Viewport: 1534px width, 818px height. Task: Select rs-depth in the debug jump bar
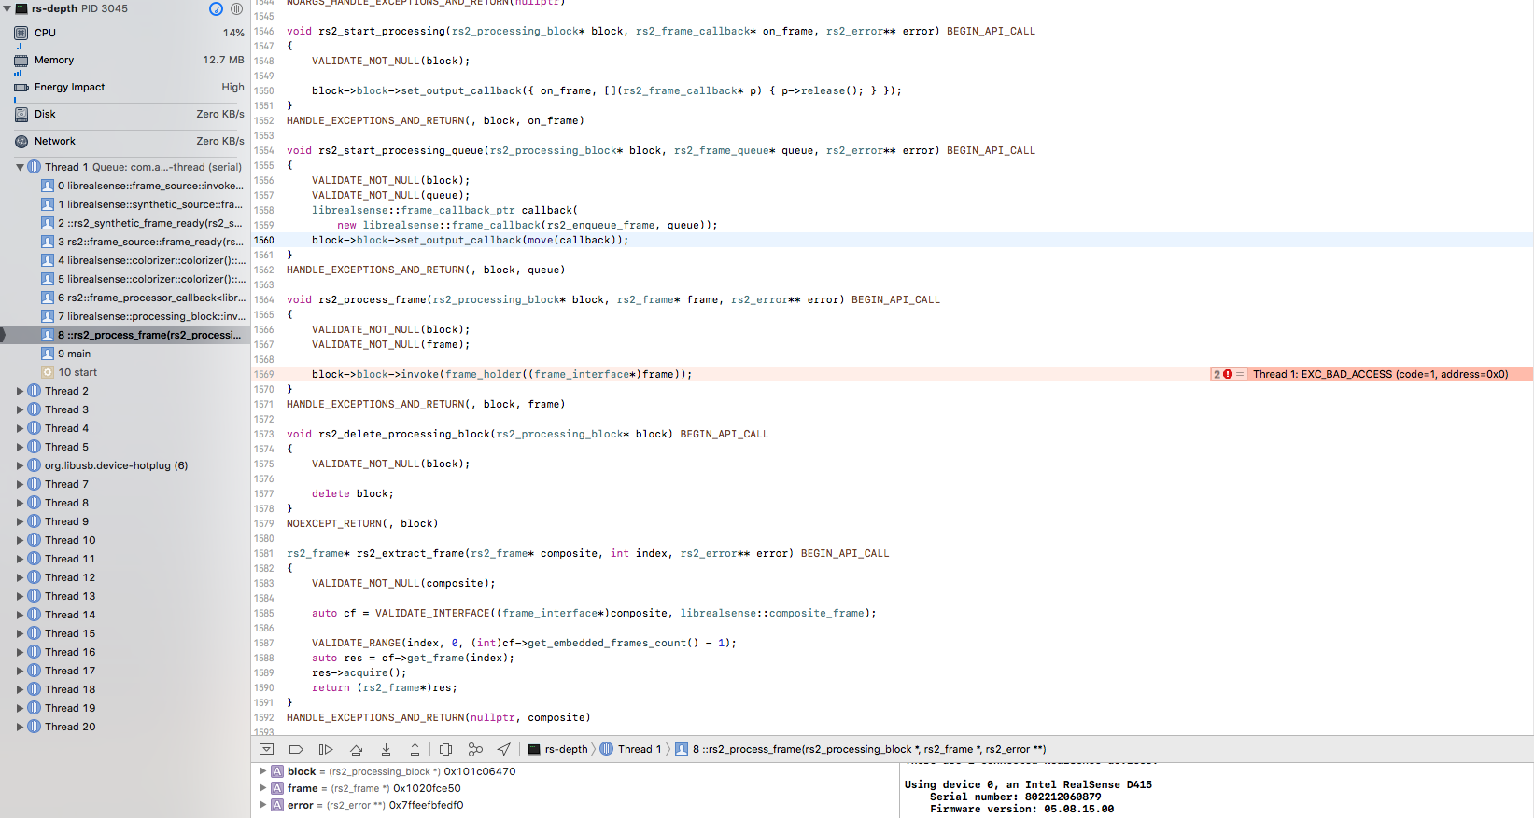click(558, 749)
